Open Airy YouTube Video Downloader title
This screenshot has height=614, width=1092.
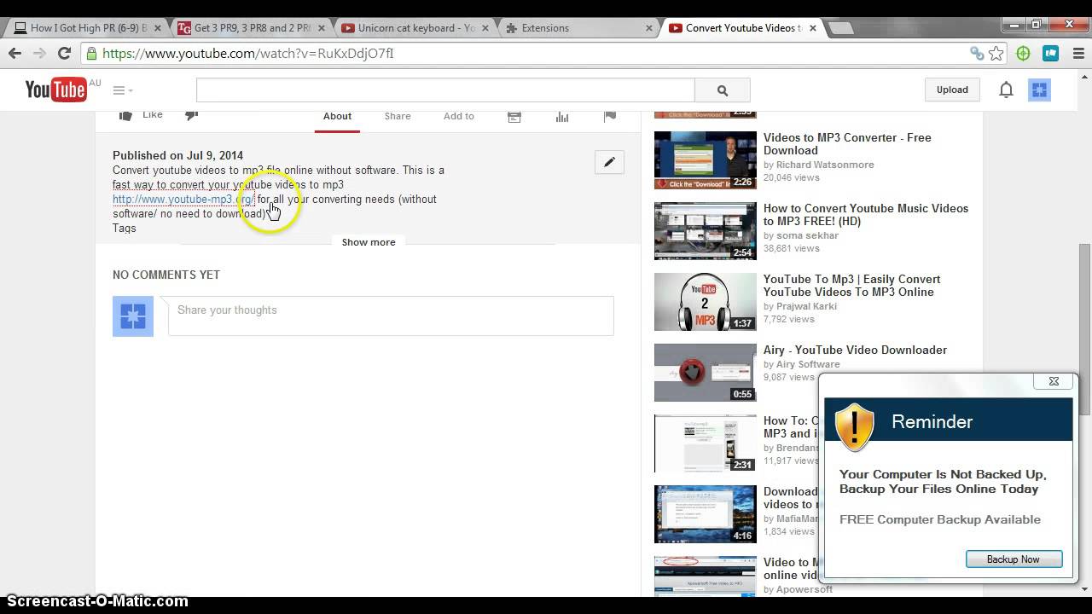[855, 350]
